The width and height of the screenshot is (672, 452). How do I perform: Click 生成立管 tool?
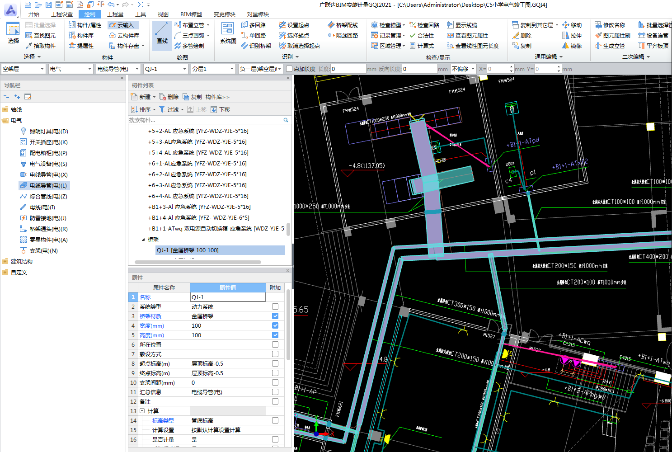click(610, 46)
